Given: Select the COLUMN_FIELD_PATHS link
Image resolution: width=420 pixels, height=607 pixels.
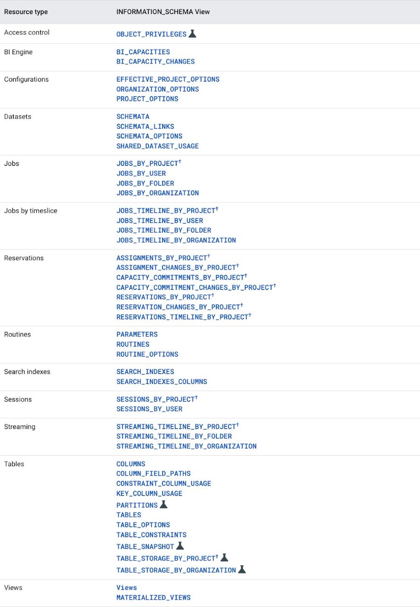Looking at the screenshot, I should [x=153, y=474].
